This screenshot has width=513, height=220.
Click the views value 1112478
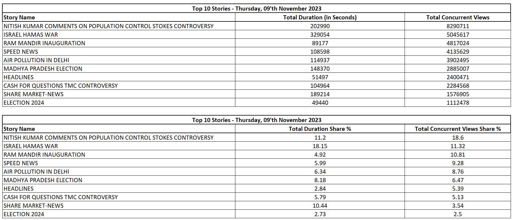click(457, 103)
